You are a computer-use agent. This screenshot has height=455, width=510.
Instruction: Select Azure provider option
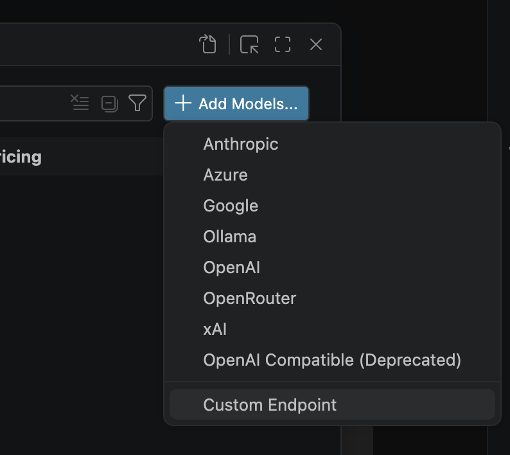pyautogui.click(x=332, y=175)
